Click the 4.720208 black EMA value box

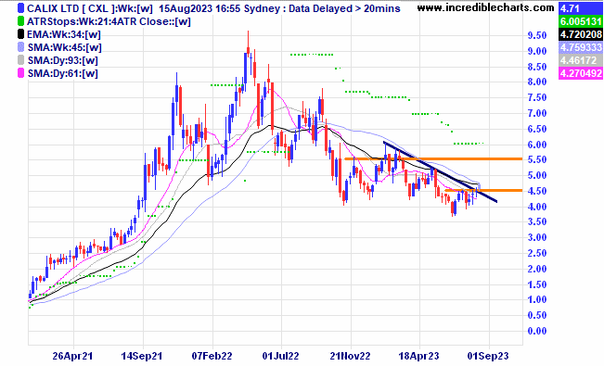[x=581, y=34]
